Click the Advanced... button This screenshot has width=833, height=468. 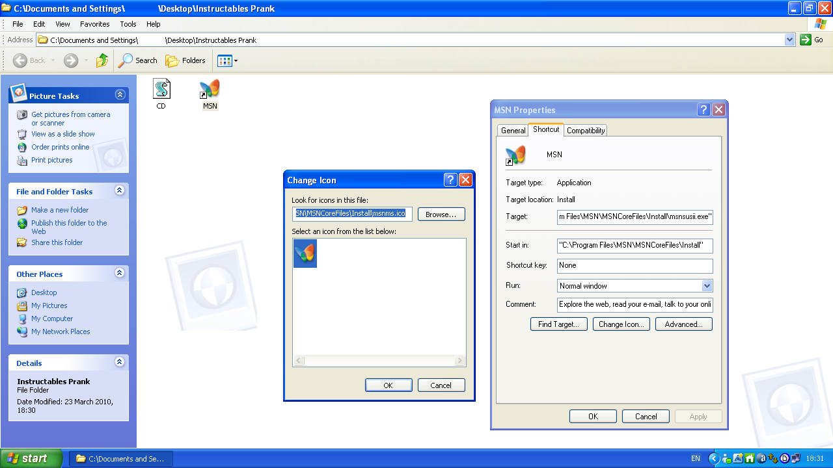684,324
